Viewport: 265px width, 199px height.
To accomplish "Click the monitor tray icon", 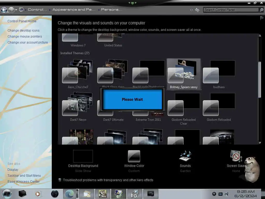I will [220, 194].
